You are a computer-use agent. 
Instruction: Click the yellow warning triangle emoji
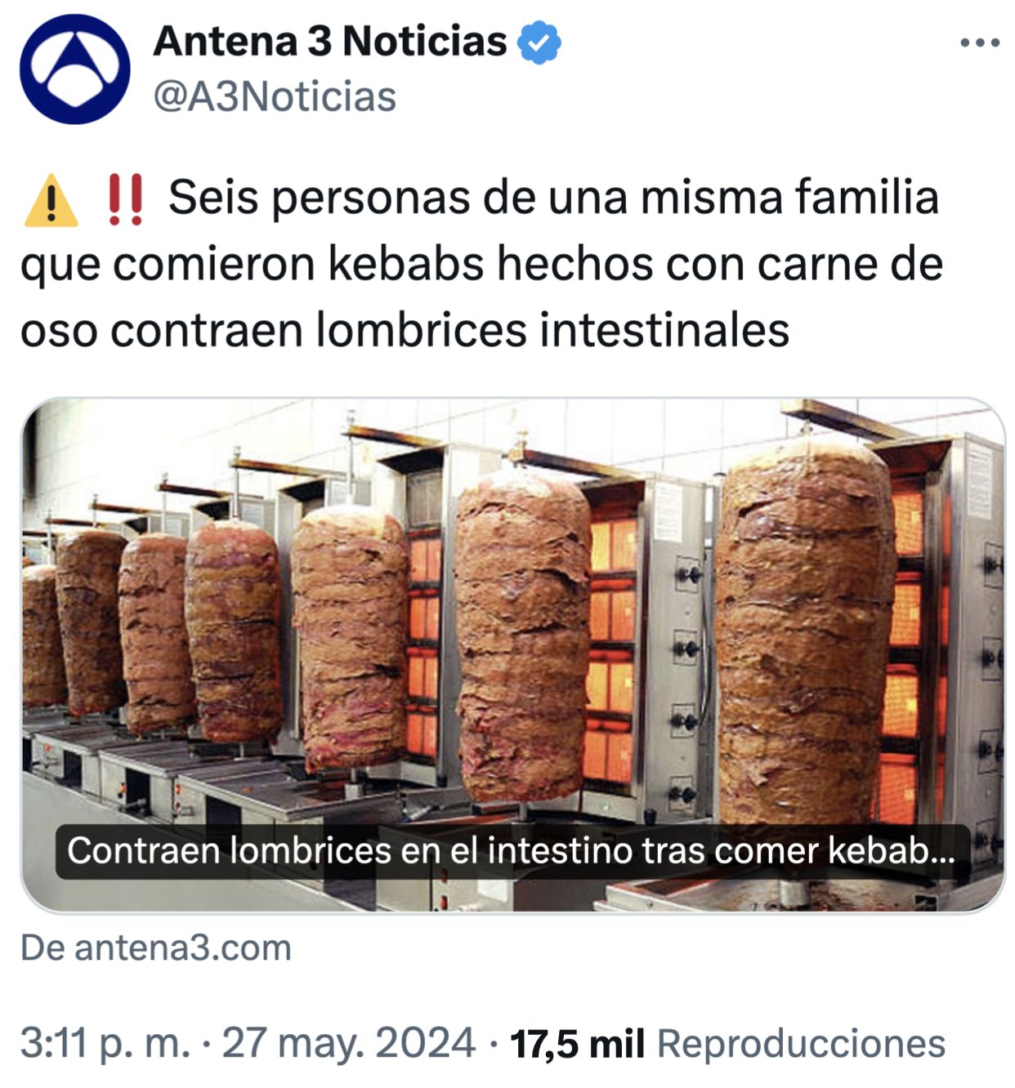click(x=51, y=200)
